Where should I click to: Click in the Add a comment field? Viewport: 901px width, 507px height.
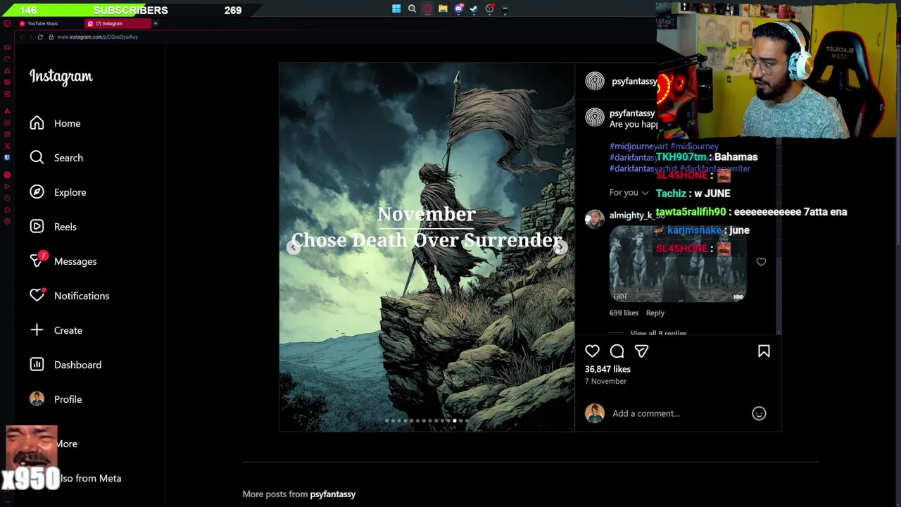click(x=679, y=413)
